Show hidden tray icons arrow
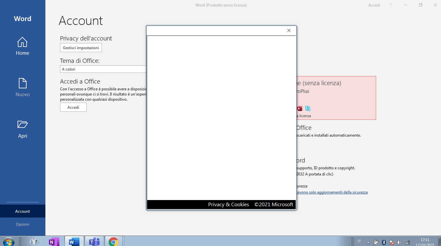 [368, 242]
